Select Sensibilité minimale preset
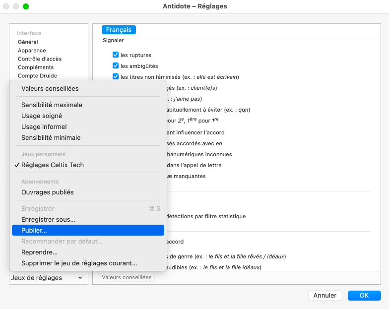389x309 pixels. click(x=51, y=137)
